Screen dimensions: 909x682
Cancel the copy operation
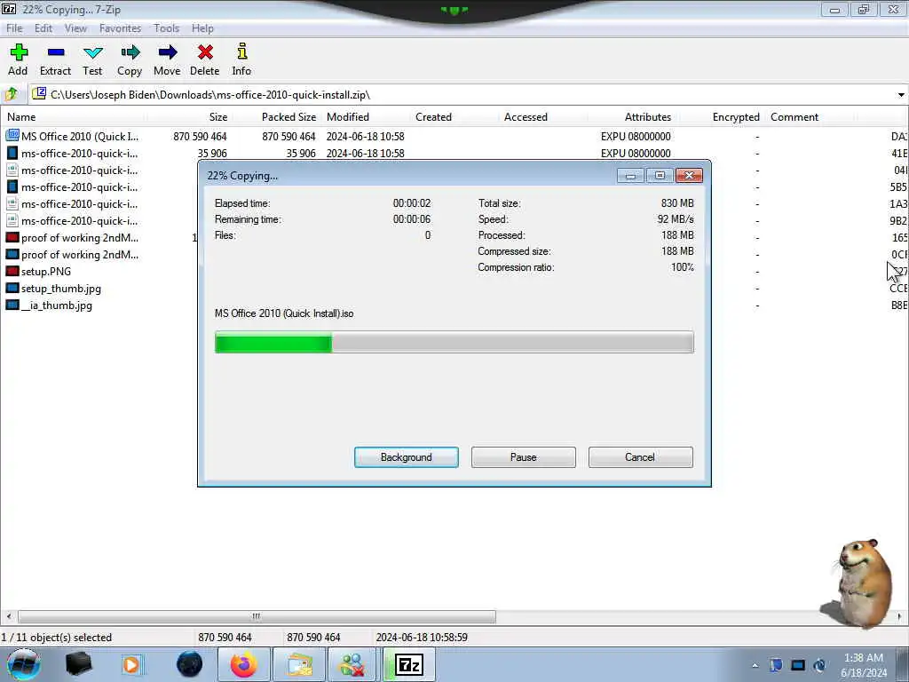(x=640, y=457)
